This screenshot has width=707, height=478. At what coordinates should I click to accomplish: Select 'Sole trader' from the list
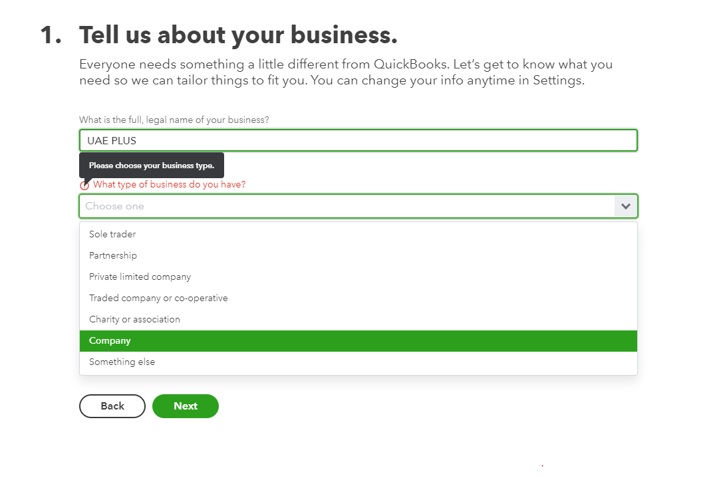click(x=112, y=234)
